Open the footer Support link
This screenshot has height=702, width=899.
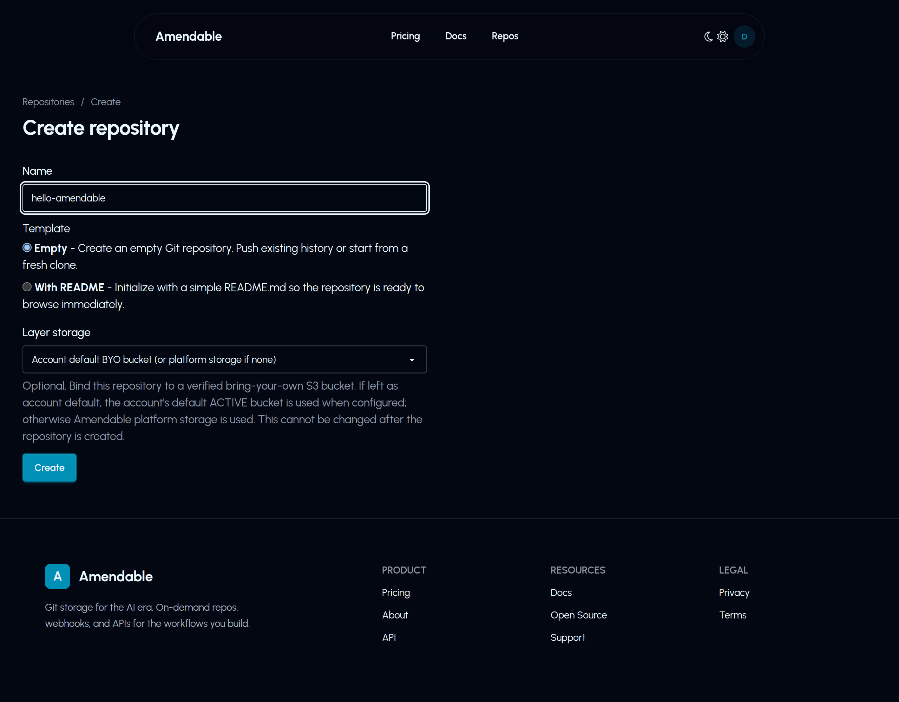tap(567, 637)
